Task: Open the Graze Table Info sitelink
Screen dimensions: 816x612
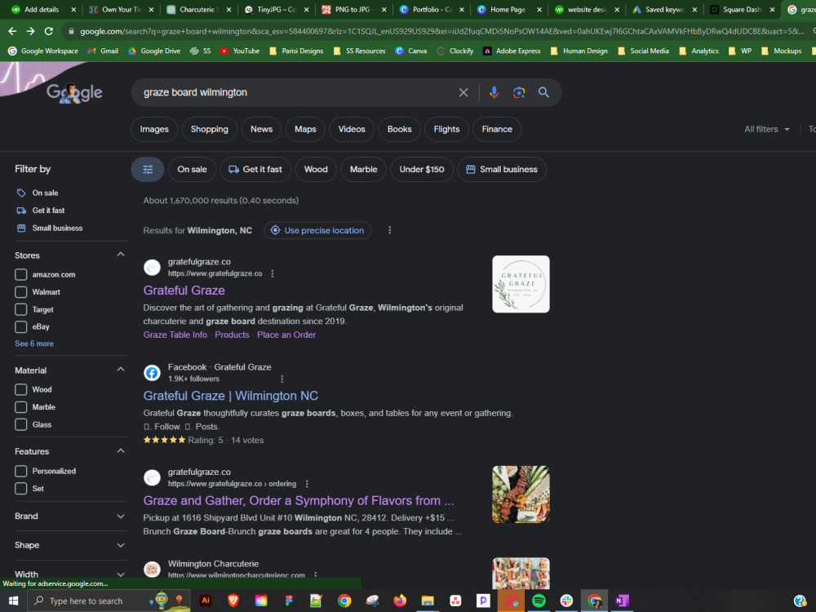Action: pyautogui.click(x=175, y=335)
